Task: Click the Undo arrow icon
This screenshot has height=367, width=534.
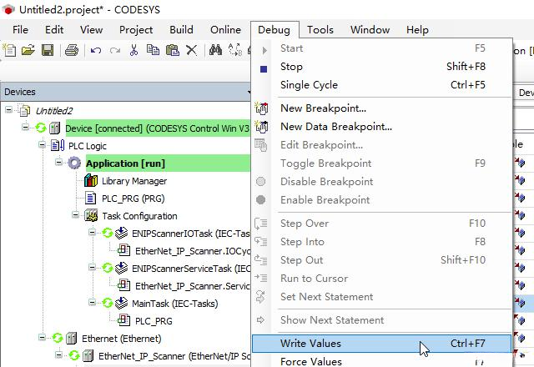Action: [x=96, y=51]
